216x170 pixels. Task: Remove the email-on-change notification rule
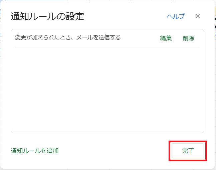coord(189,38)
